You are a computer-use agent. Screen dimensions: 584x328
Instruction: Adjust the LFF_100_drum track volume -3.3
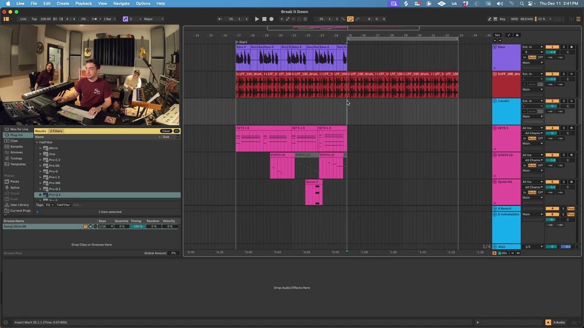click(552, 79)
